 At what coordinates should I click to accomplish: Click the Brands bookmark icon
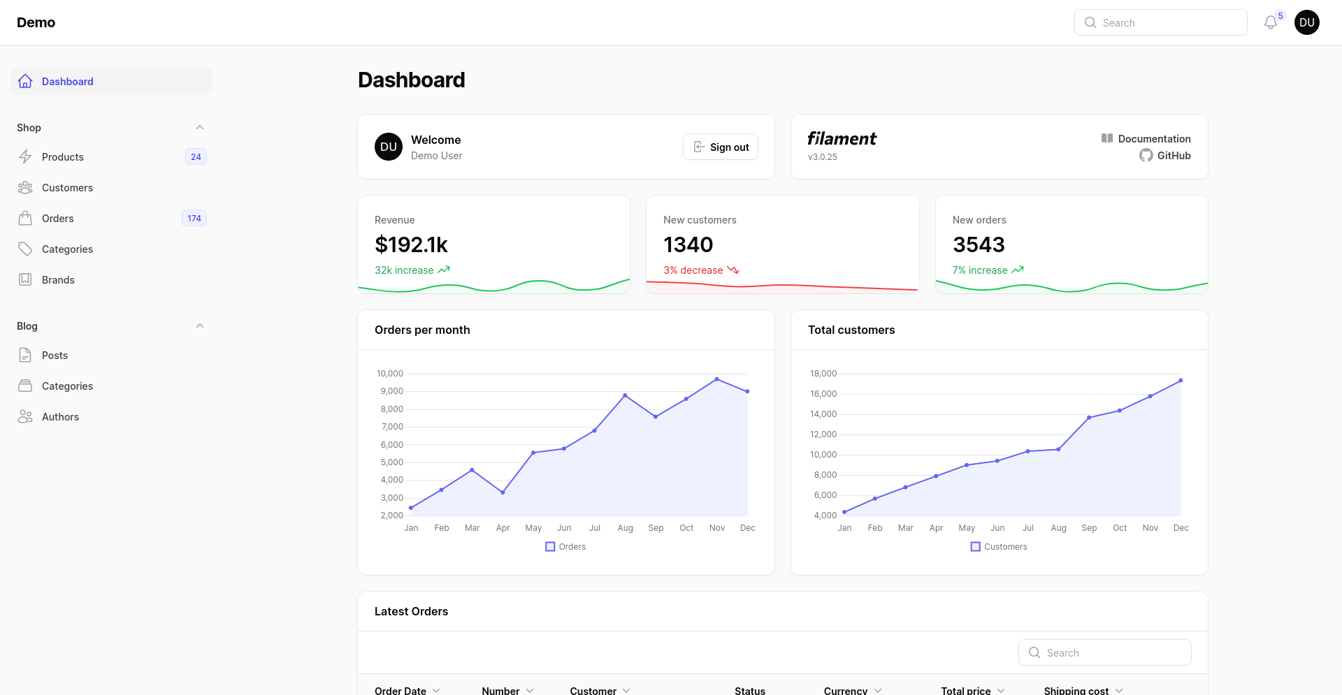[x=25, y=280]
